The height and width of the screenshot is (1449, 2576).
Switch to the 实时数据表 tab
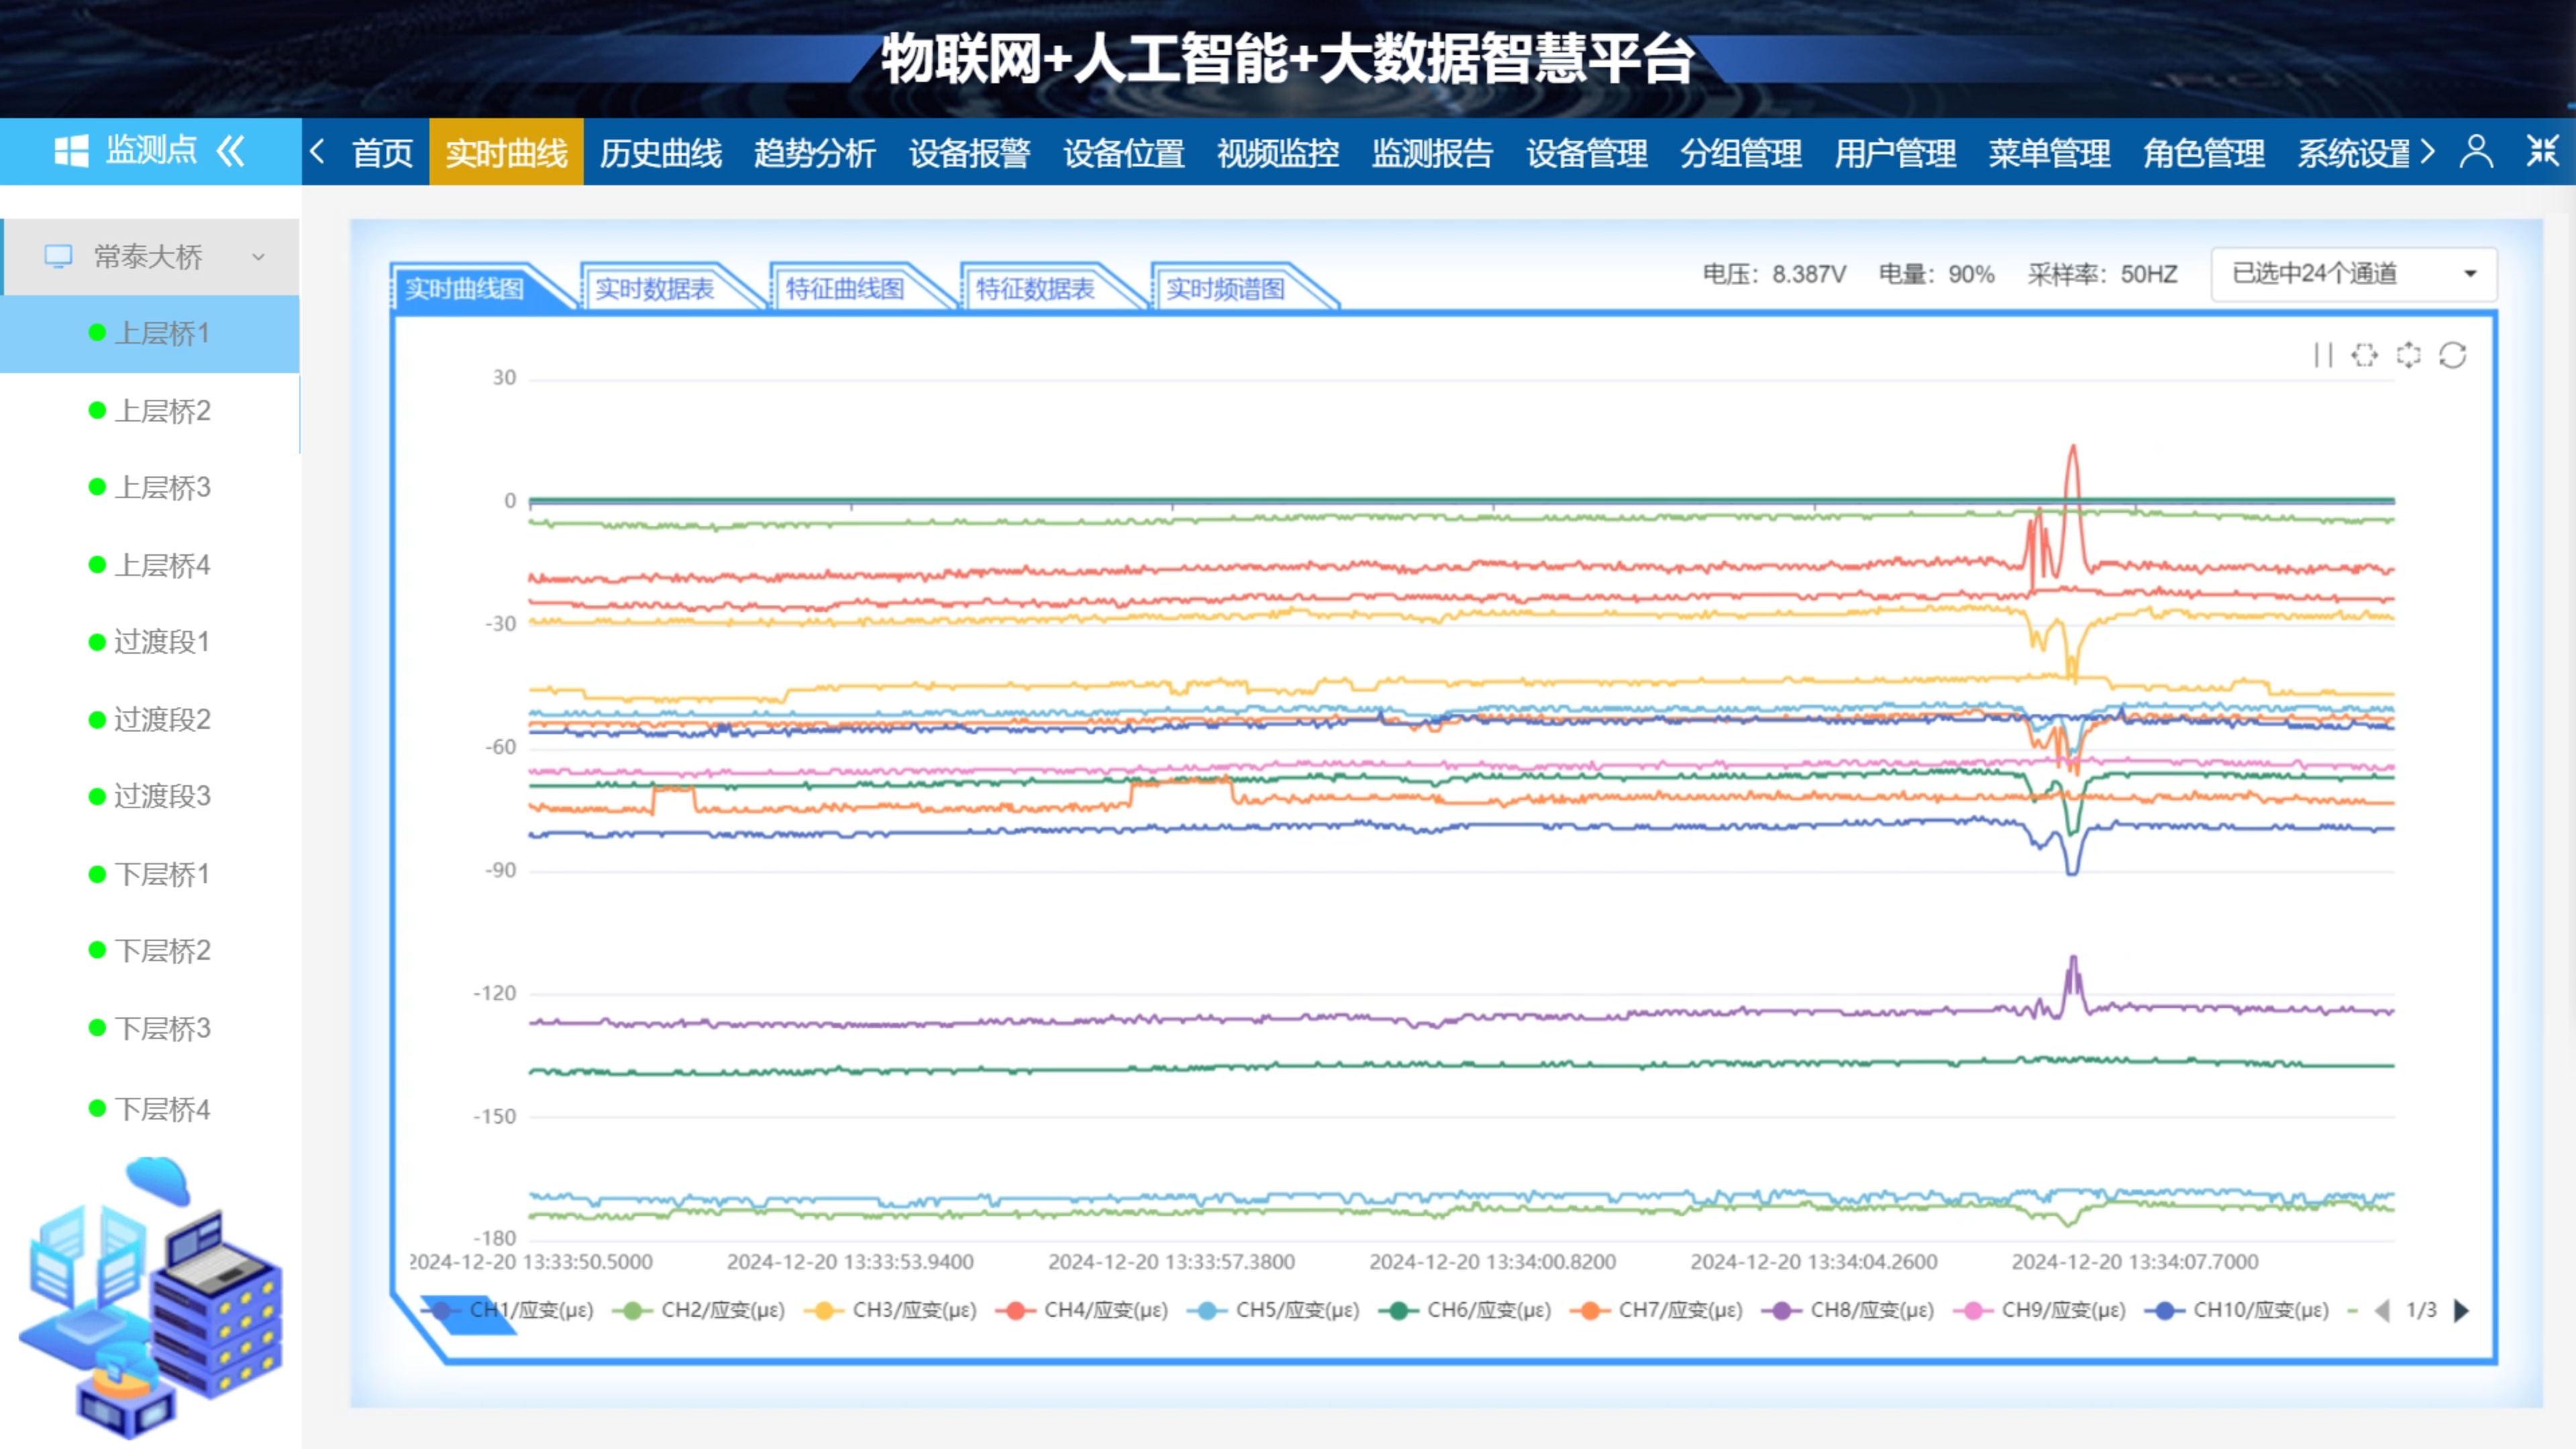(x=655, y=289)
